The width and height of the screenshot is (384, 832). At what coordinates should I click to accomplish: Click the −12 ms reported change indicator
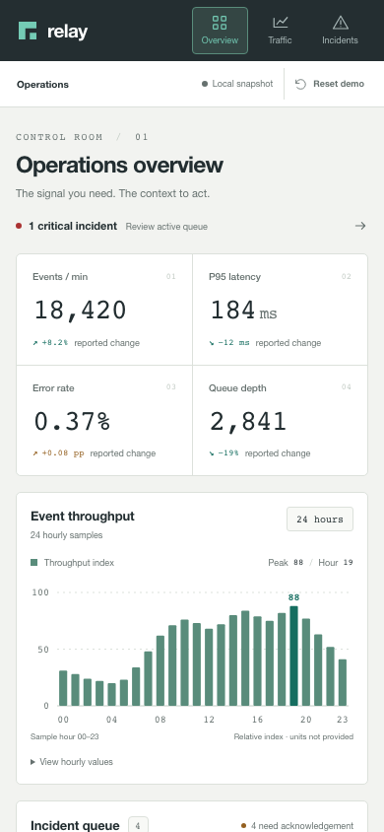(265, 343)
